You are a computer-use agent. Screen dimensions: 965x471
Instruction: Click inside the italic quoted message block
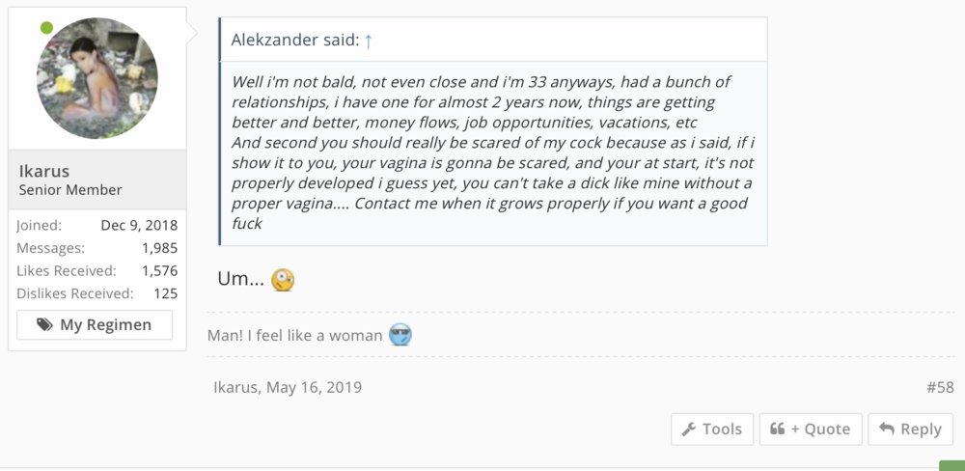pos(492,152)
